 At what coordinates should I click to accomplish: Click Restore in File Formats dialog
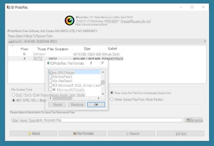(77, 105)
